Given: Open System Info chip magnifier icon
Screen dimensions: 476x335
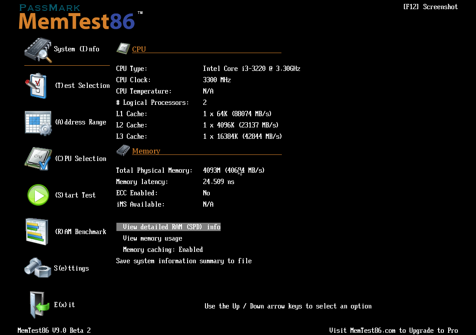Looking at the screenshot, I should (x=38, y=50).
